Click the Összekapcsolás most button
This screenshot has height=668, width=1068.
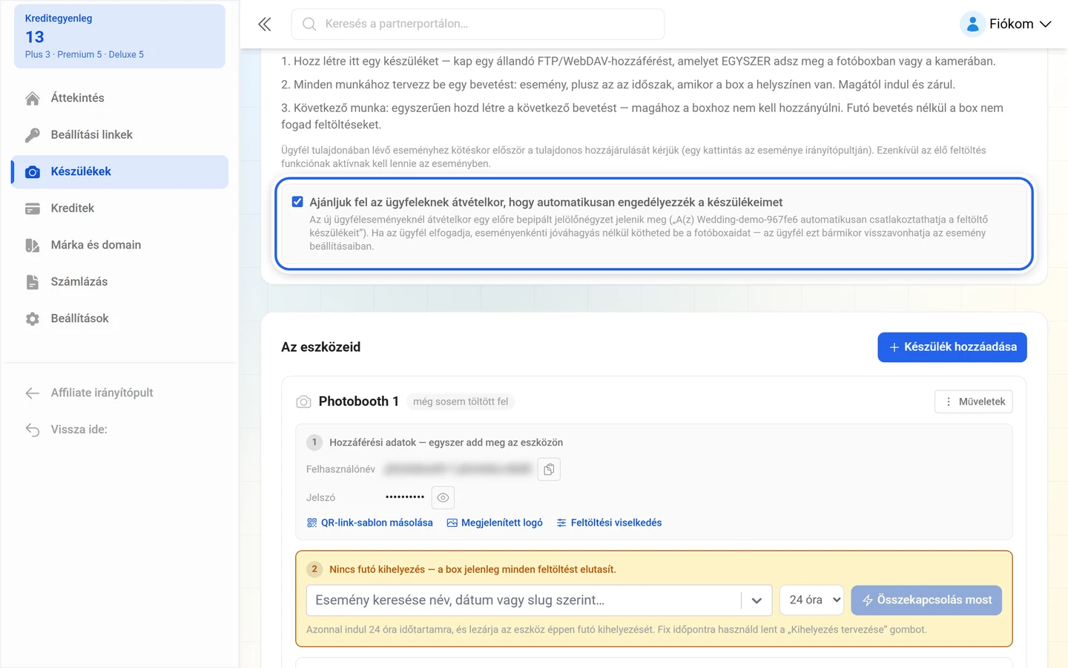[x=926, y=600]
